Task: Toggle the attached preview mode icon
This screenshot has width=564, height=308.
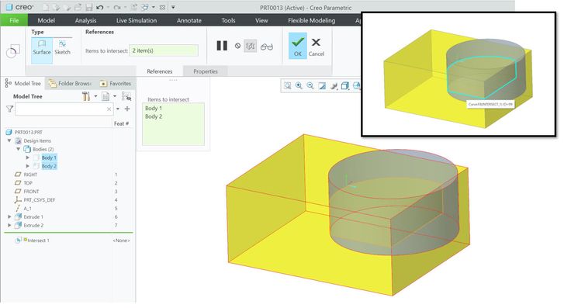Action: tap(251, 46)
